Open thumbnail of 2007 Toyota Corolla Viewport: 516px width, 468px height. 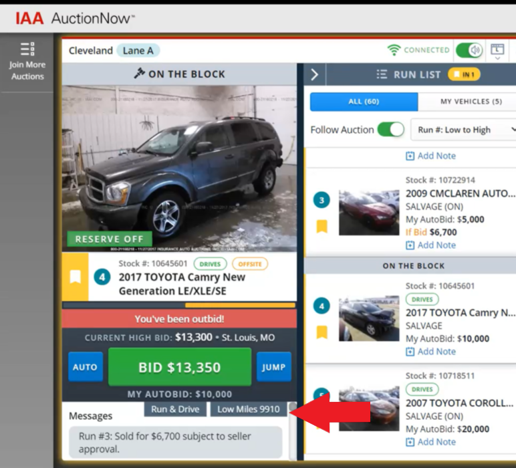[369, 408]
